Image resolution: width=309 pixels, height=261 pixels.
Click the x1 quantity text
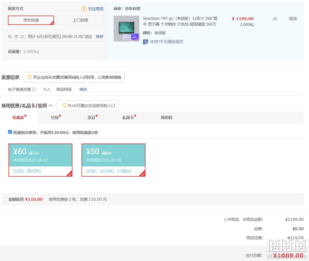275,19
